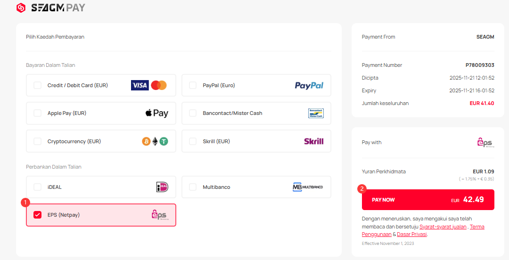Click the Skrill logo

313,141
